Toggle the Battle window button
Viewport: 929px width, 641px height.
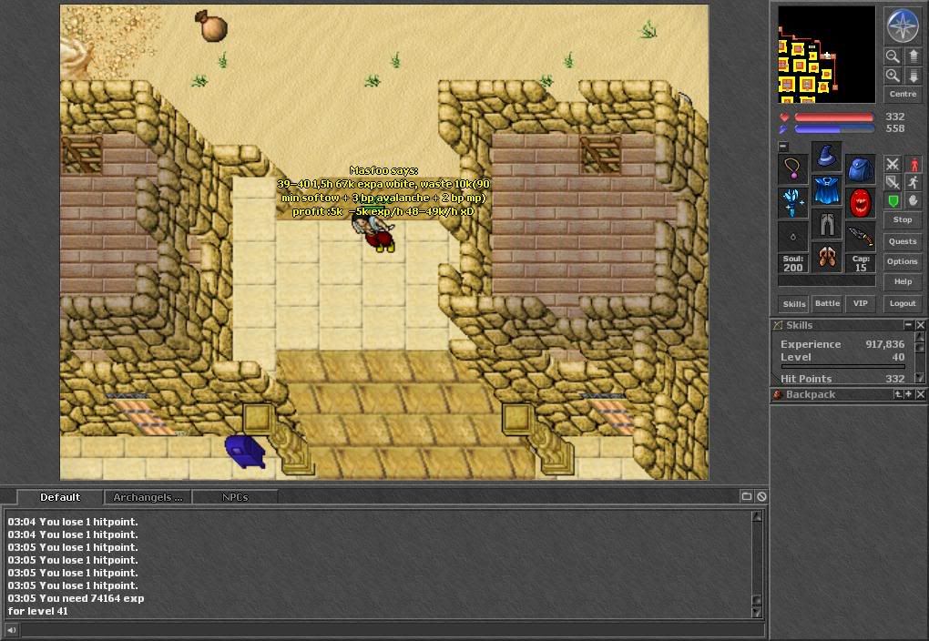[827, 304]
